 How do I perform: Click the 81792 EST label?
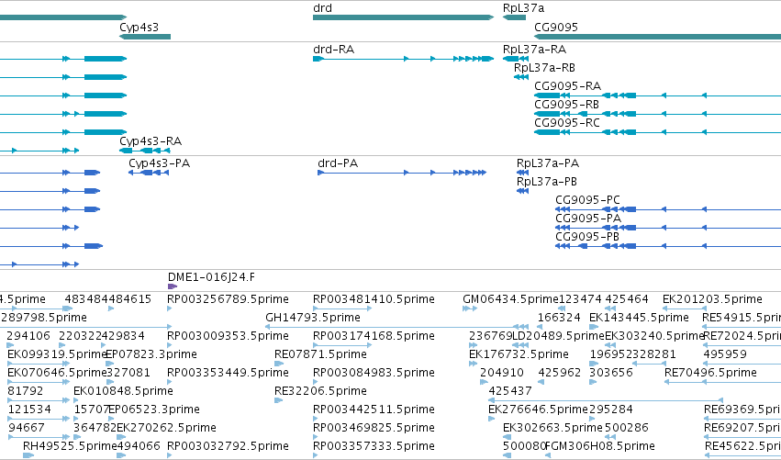[x=26, y=391]
